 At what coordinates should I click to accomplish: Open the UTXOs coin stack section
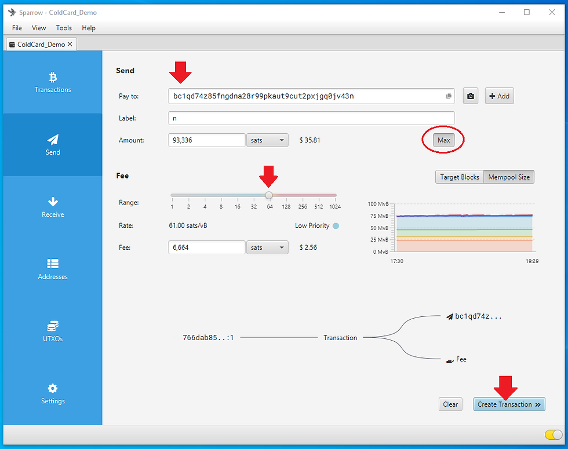[53, 331]
